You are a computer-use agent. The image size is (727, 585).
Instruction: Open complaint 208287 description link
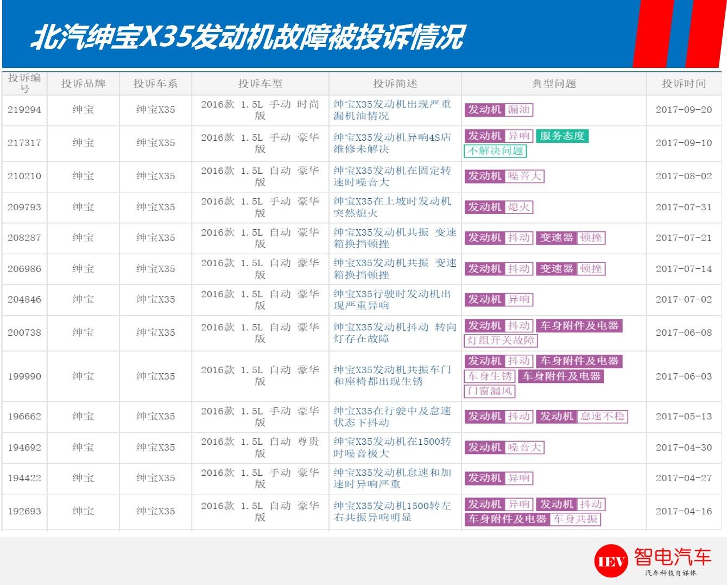click(395, 238)
